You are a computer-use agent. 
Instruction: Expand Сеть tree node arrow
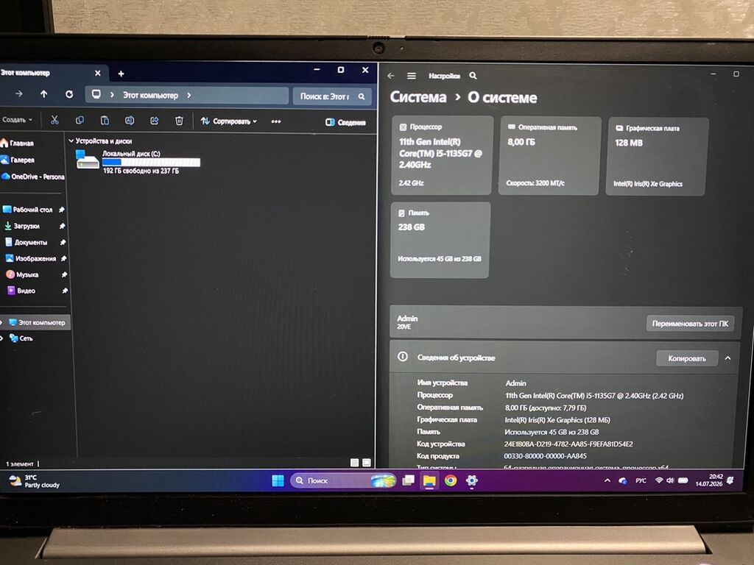point(2,338)
